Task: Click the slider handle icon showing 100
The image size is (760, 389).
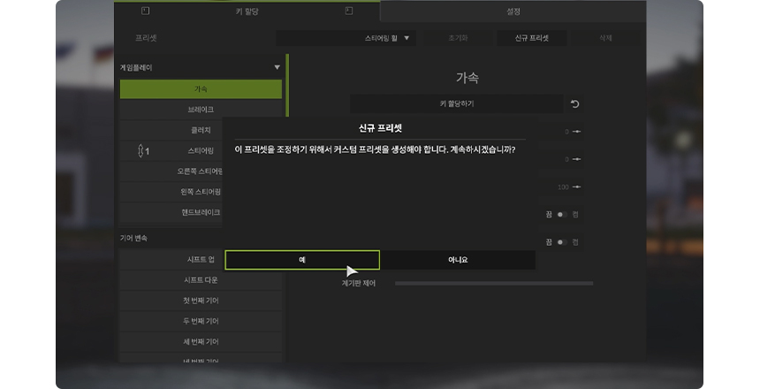Action: coord(576,187)
